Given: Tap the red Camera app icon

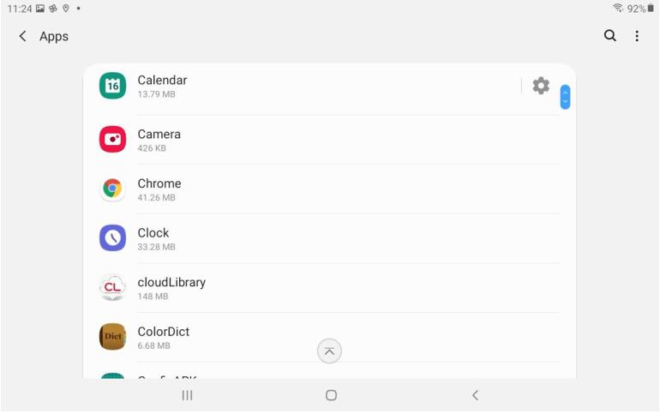Looking at the screenshot, I should (x=112, y=139).
